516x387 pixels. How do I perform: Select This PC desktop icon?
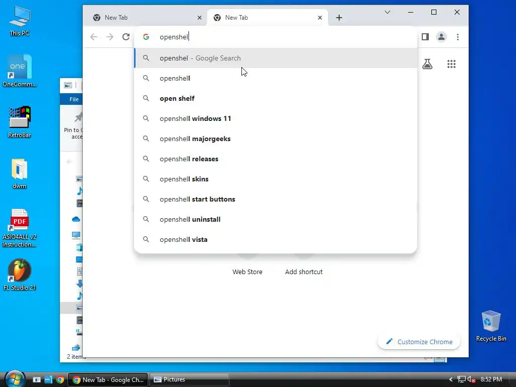[x=20, y=21]
